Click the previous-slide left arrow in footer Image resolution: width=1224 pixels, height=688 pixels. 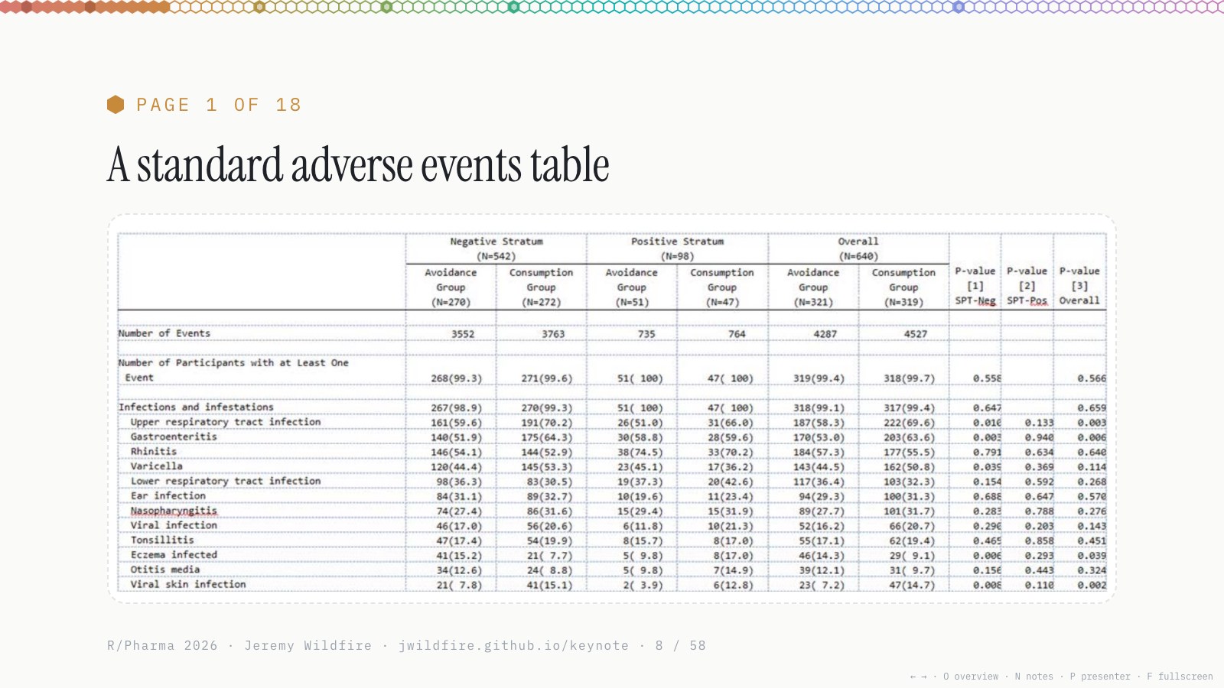(x=913, y=677)
